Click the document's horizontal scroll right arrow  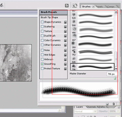coord(59,110)
